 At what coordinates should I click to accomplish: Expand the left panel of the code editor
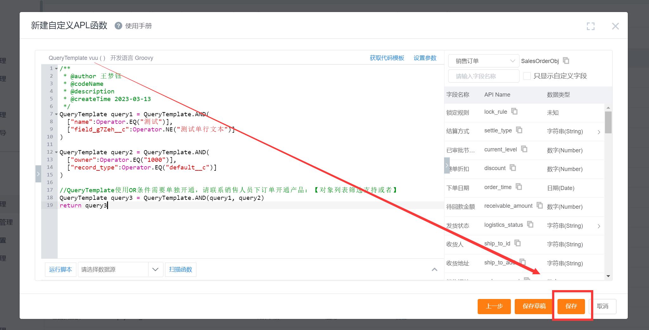point(38,174)
